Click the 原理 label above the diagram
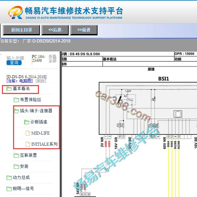This screenshot has height=197, width=197. pyautogui.click(x=151, y=69)
